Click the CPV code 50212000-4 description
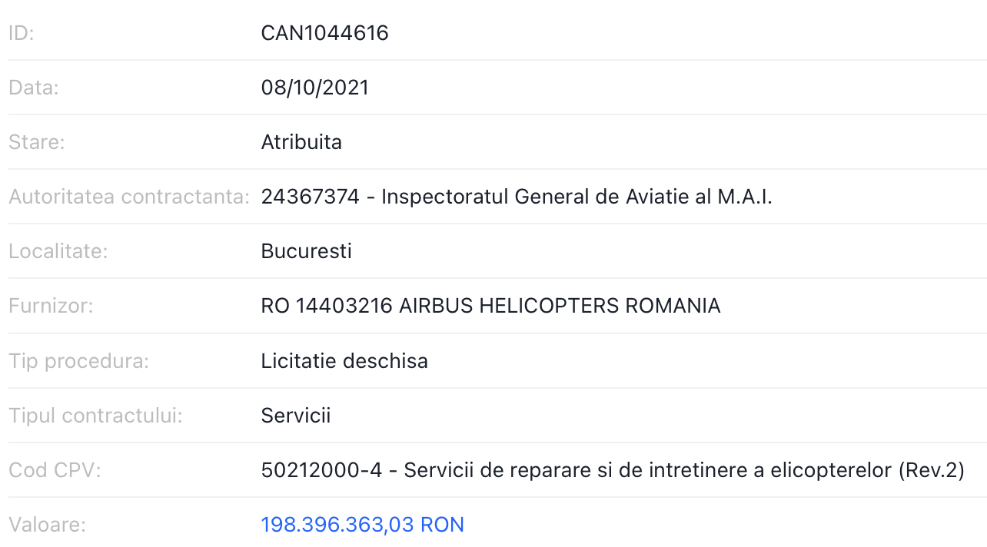Image resolution: width=987 pixels, height=547 pixels. (612, 470)
